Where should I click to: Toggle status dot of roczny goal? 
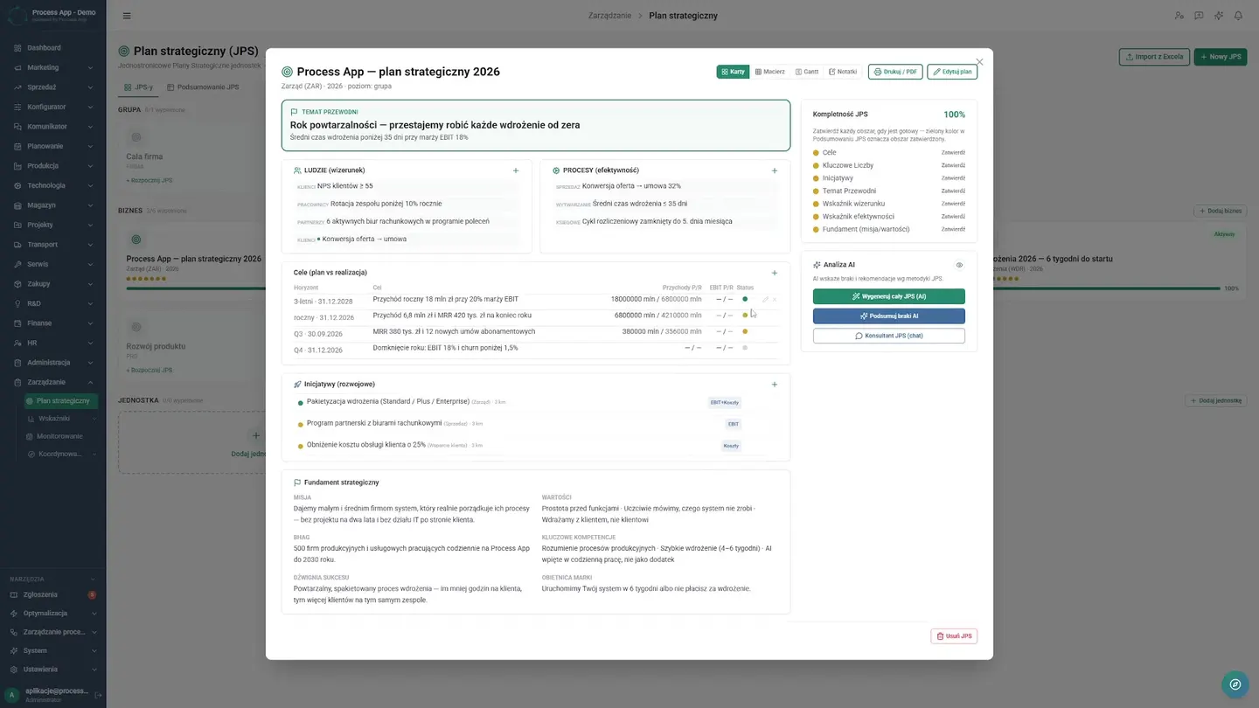click(x=745, y=316)
